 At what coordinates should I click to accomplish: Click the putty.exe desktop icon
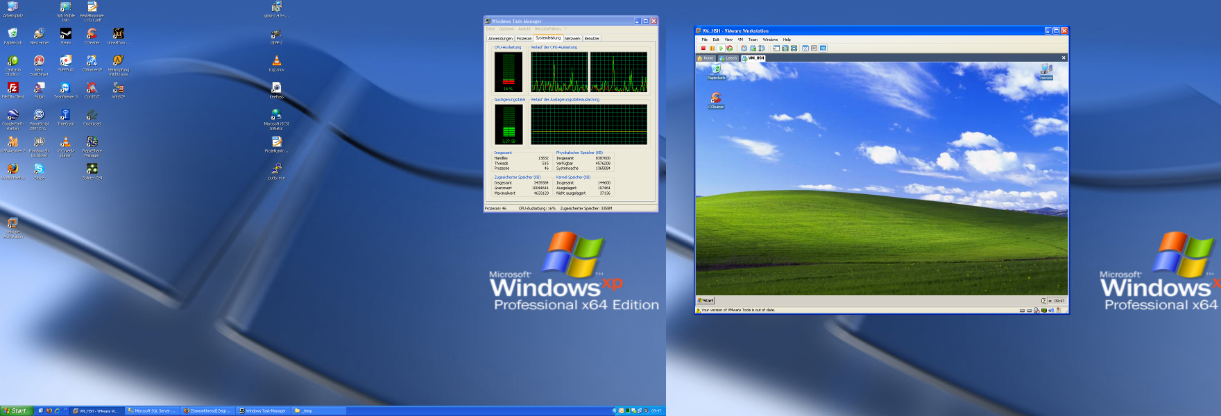pos(276,172)
